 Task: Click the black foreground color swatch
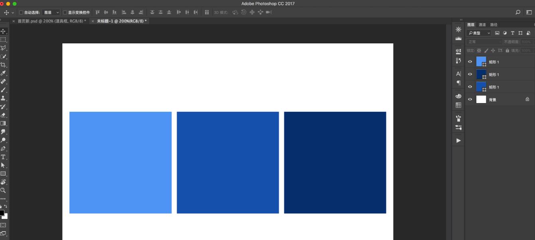tap(2, 213)
